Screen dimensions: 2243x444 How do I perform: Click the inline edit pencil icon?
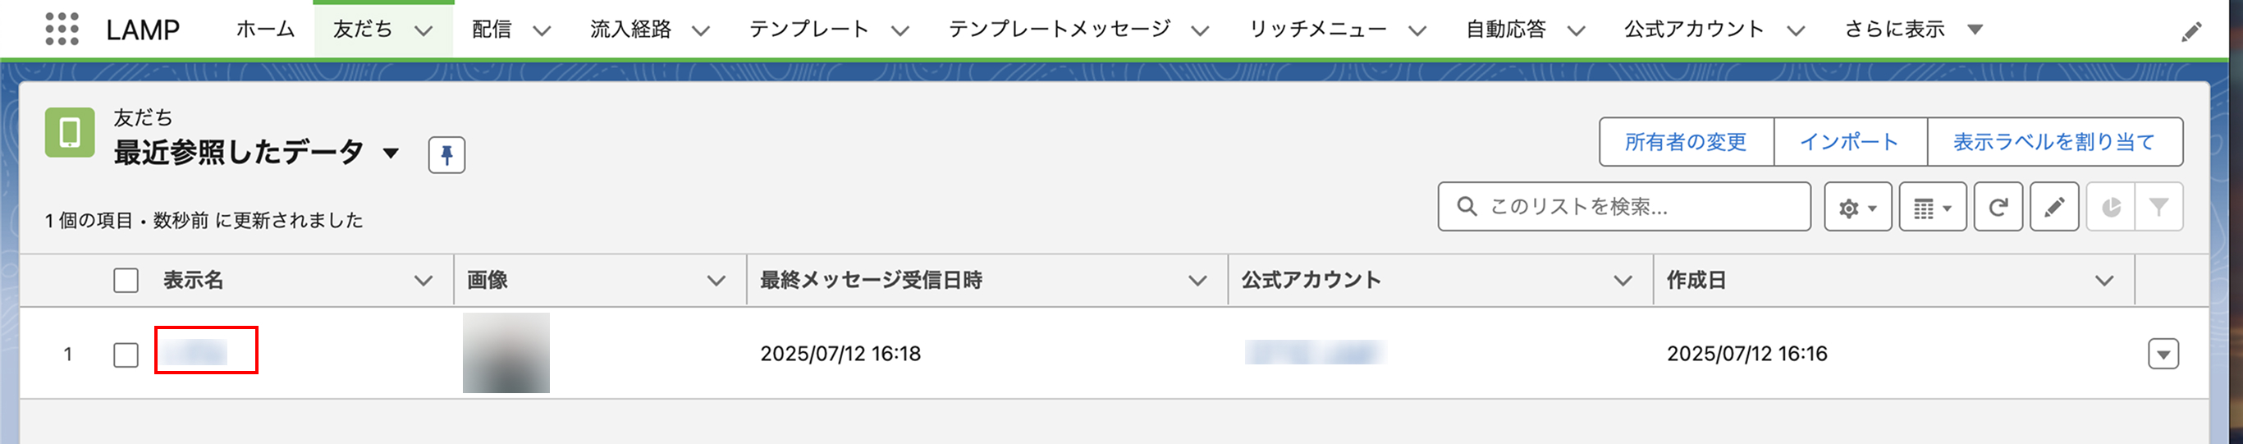pos(2054,207)
